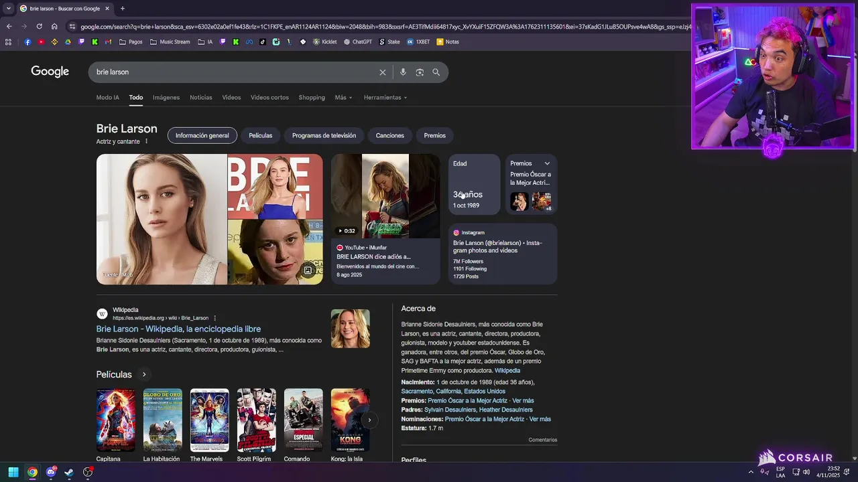This screenshot has width=858, height=482.
Task: Expand the Películas section arrow
Action: pos(143,374)
